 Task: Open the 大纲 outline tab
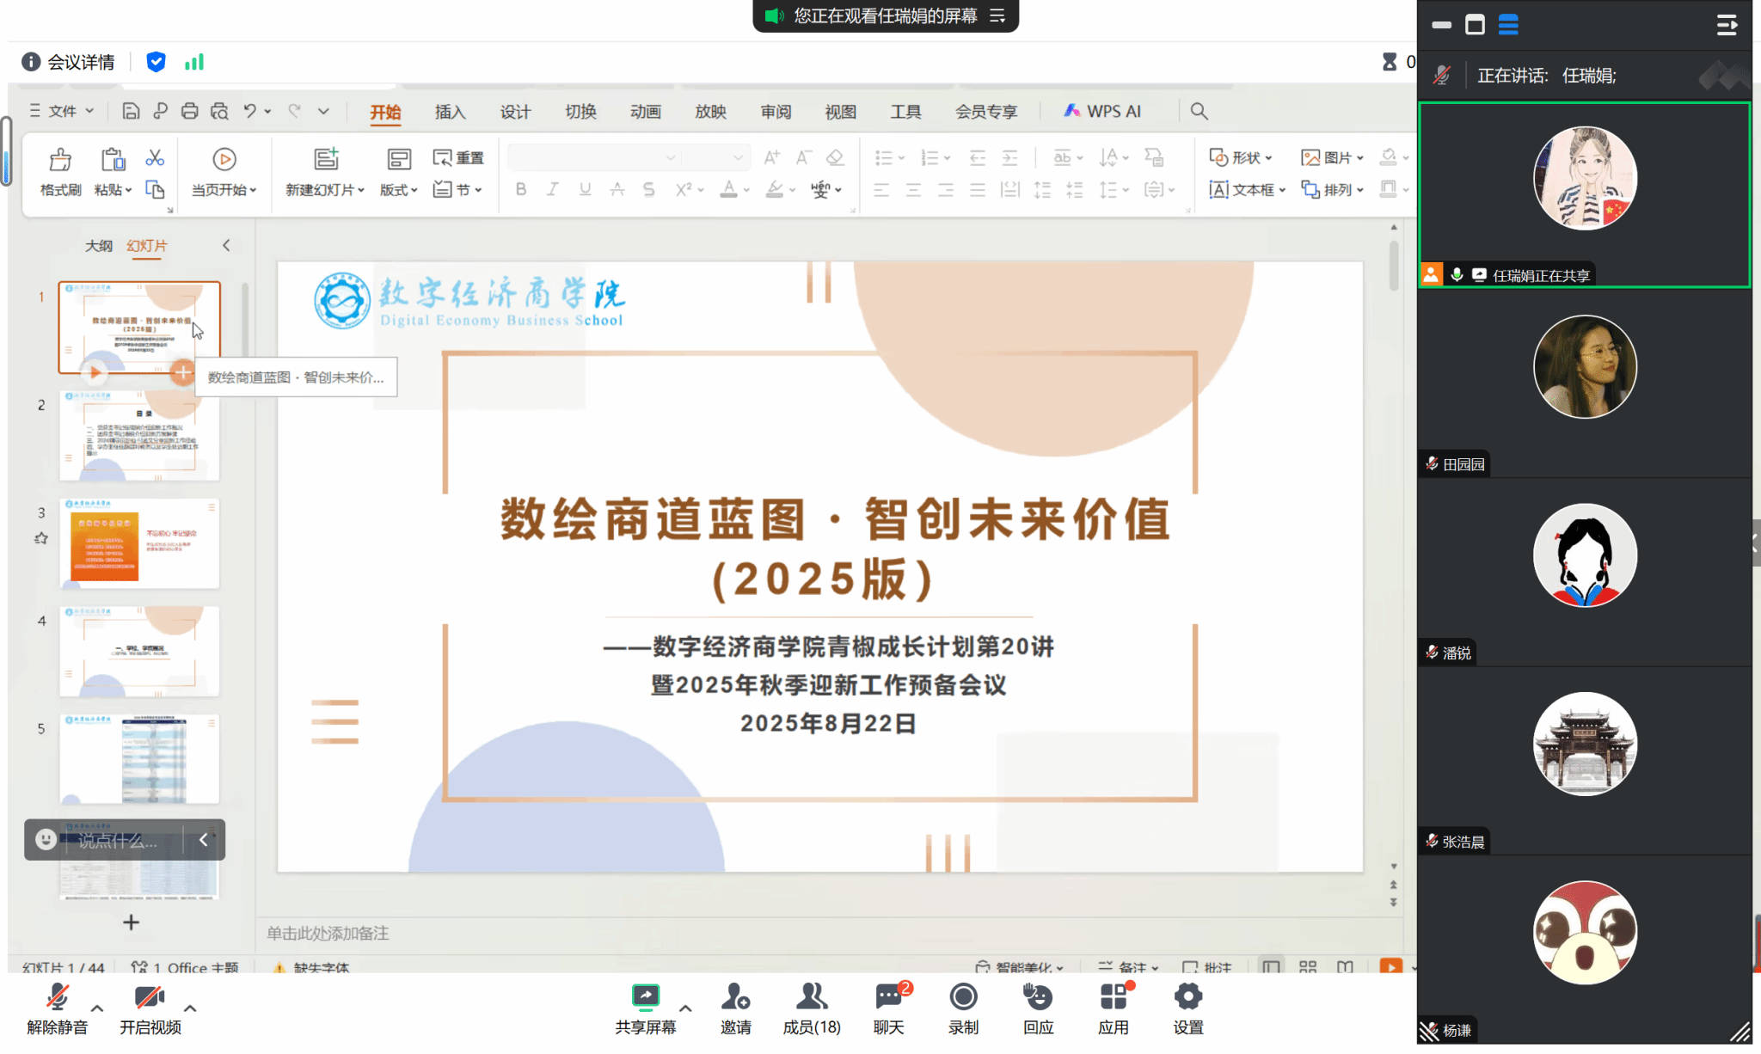click(98, 246)
